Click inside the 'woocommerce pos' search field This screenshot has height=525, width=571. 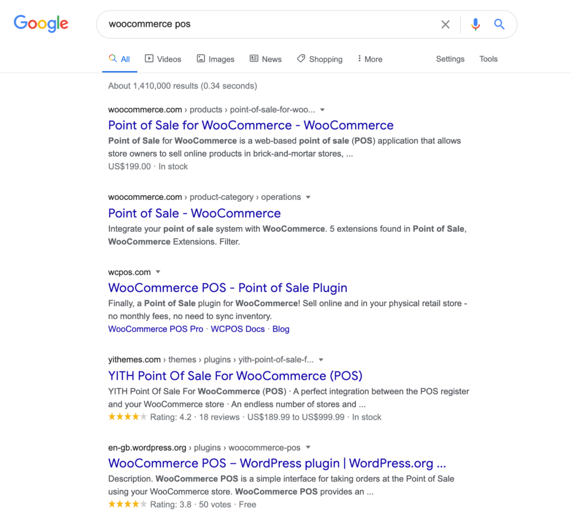click(x=268, y=24)
